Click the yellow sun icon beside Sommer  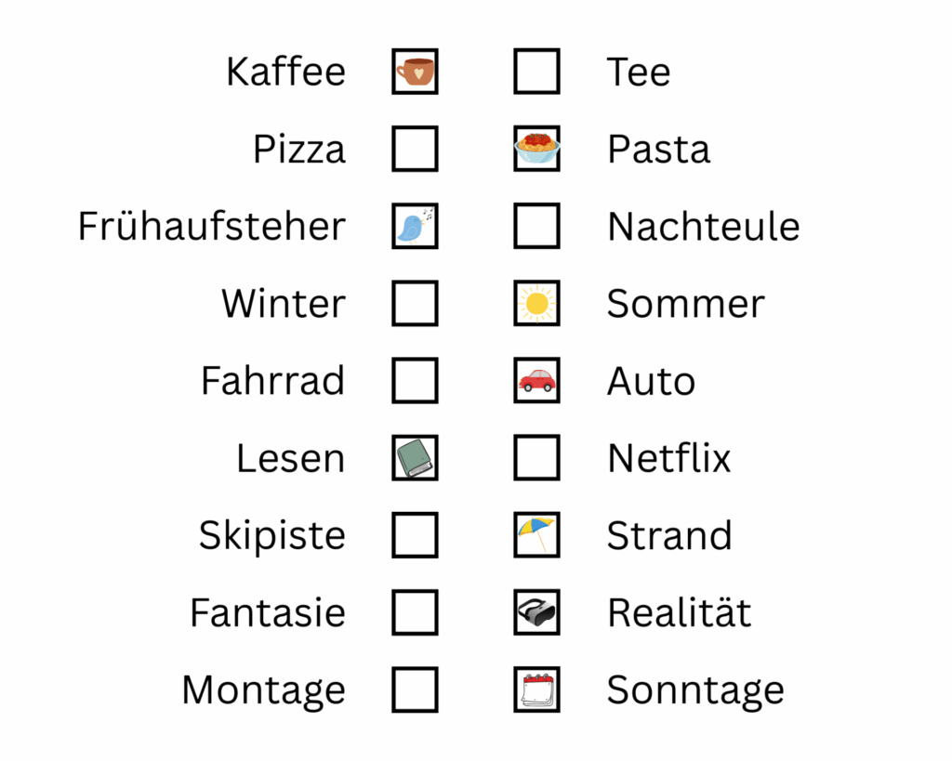537,303
